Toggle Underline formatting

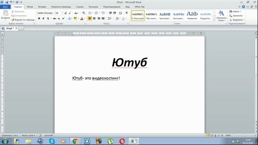(x=48, y=19)
